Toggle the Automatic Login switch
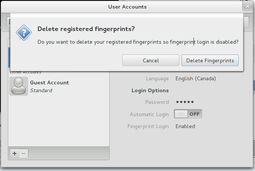 (188, 114)
